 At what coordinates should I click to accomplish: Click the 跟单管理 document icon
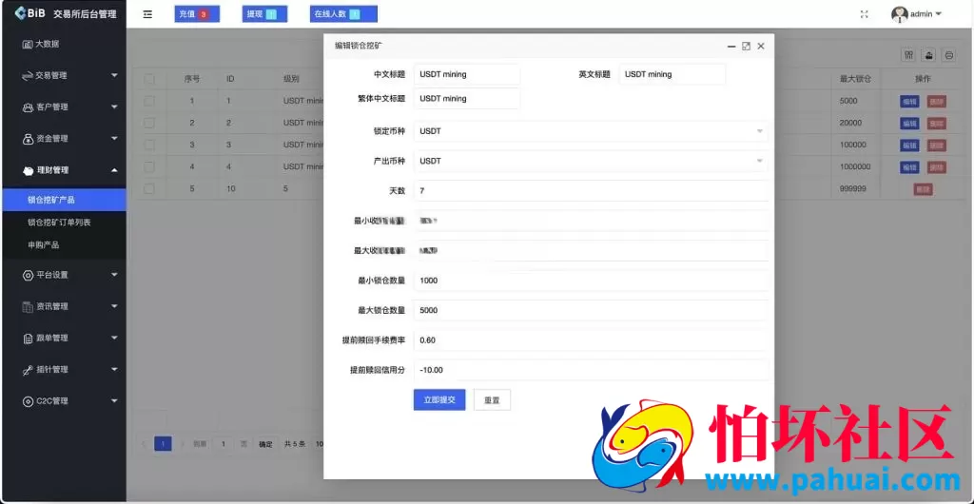click(x=28, y=339)
